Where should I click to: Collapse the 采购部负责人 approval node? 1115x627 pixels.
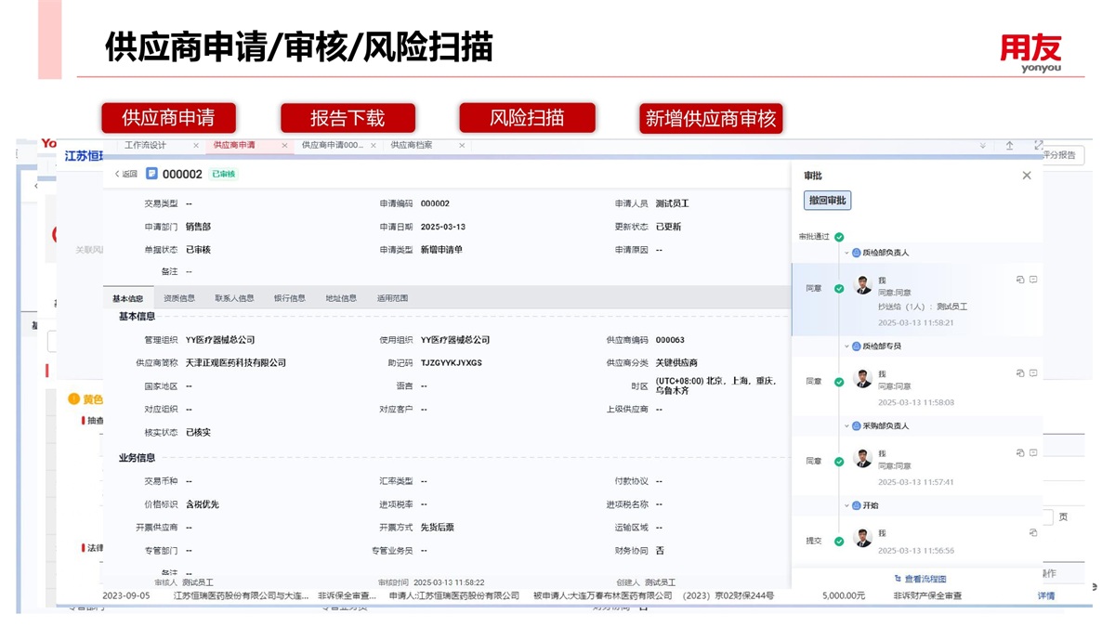pyautogui.click(x=846, y=426)
